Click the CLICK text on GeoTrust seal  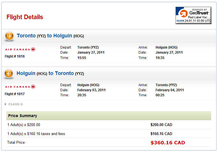pos(180,21)
